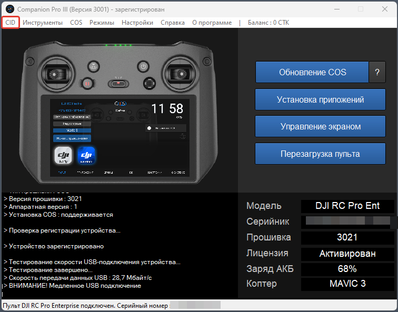Viewport: 398px width, 312px height.
Task: Click the Активирован license field
Action: [x=347, y=254]
